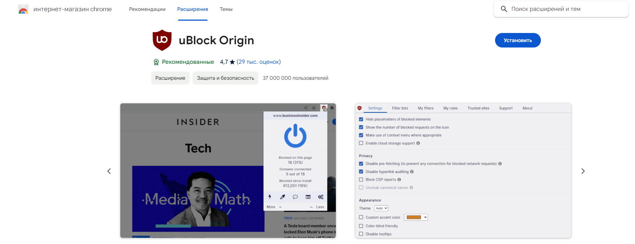Click the uBlock toolbar icon in screenshot

point(324,108)
